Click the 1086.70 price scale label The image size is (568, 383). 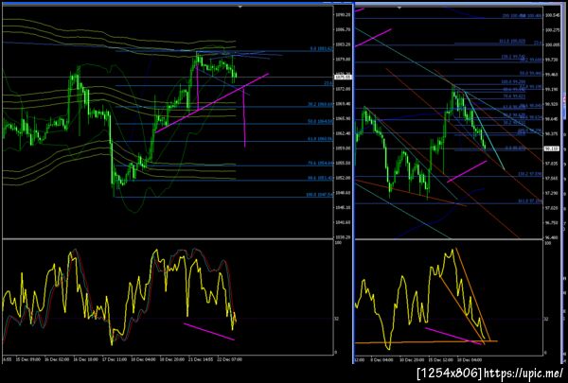tap(342, 29)
